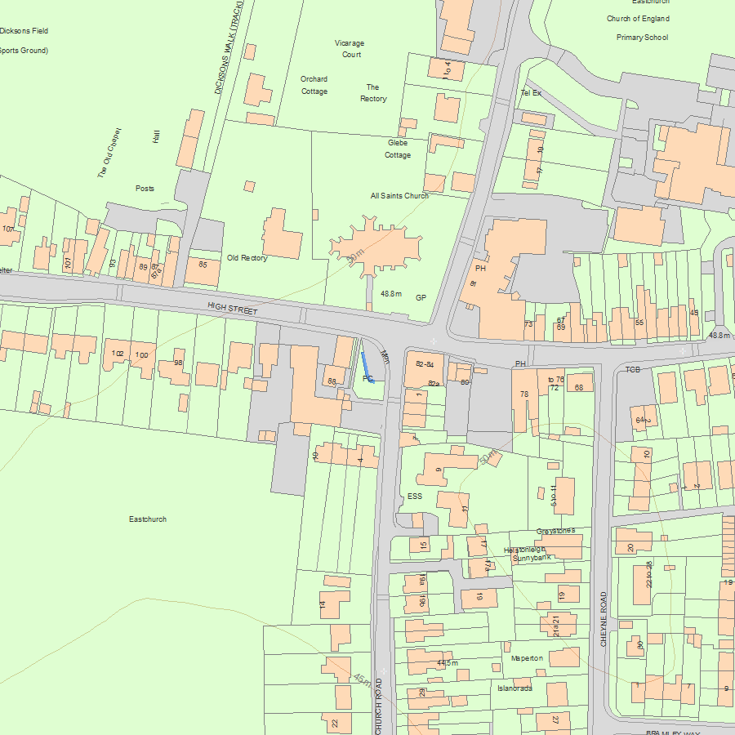Select the Hall label
This screenshot has height=735, width=735.
tap(157, 137)
